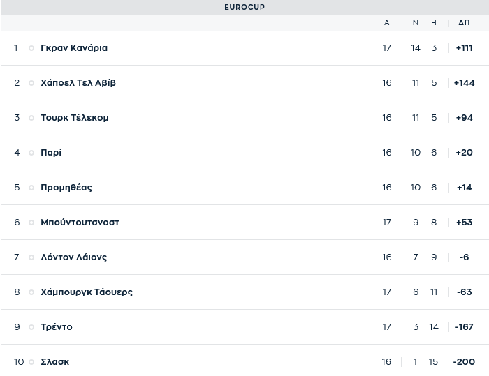Click the status dot beside Χάποελ Τελ Αβίβ
The height and width of the screenshot is (376, 489).
31,83
